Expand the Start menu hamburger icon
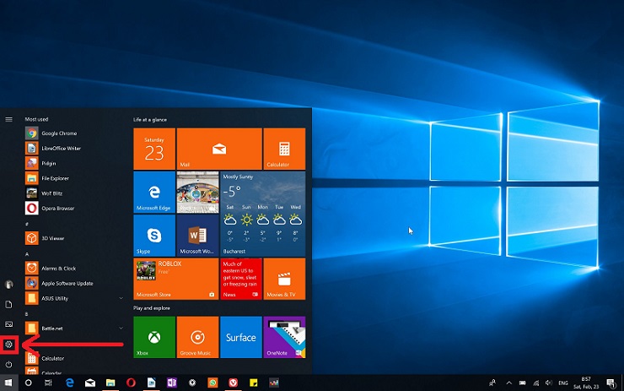This screenshot has width=624, height=391. [8, 119]
